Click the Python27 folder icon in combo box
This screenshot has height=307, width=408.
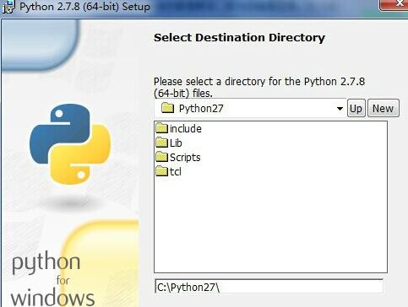pyautogui.click(x=168, y=108)
